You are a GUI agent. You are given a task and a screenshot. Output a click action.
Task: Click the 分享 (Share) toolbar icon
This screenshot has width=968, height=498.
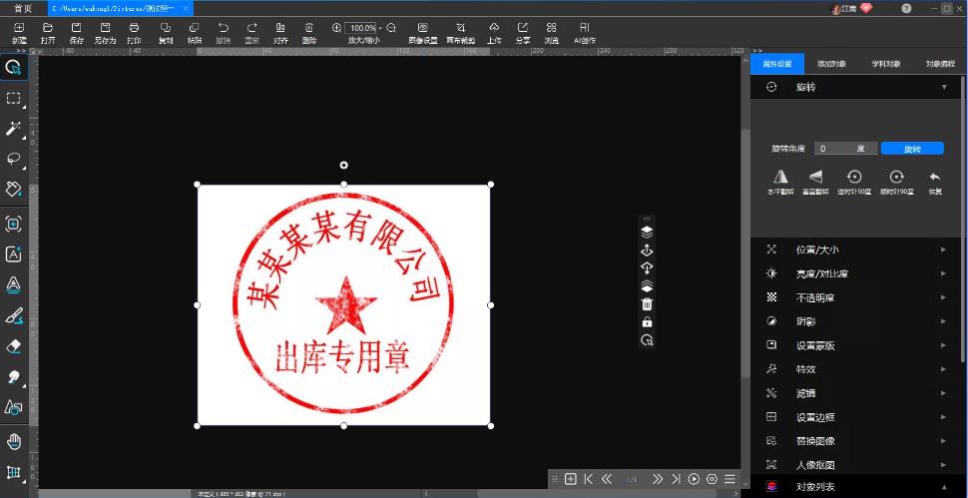[523, 28]
